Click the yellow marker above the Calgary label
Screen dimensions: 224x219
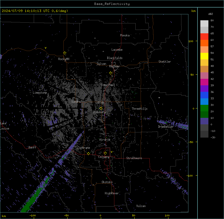click(x=105, y=153)
